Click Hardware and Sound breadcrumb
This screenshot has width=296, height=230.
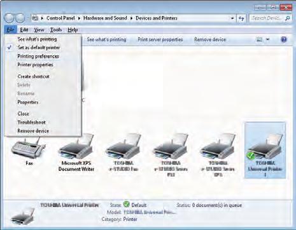point(105,18)
